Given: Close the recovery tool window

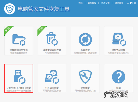Looking at the screenshot, I should click(135, 3).
